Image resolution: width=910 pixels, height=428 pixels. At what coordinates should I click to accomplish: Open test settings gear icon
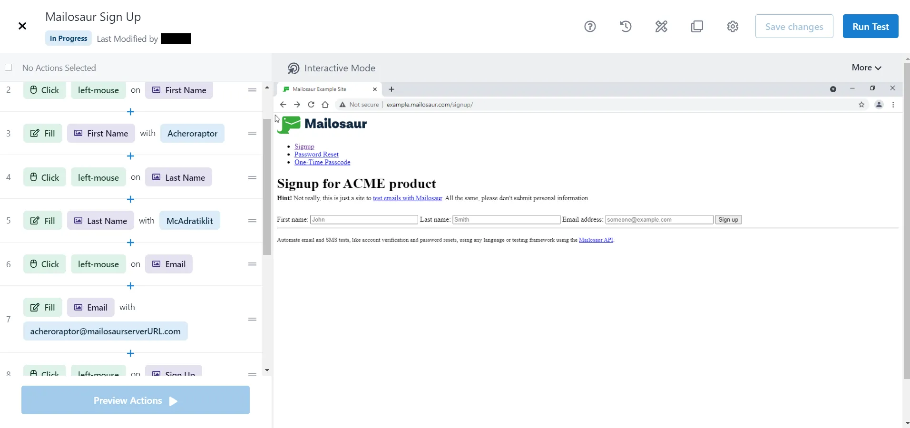pos(733,27)
